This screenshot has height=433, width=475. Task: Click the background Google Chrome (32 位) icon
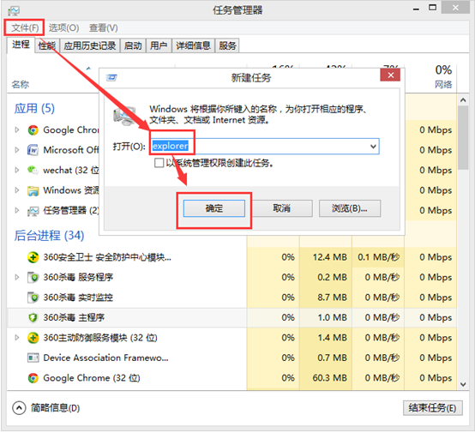point(33,378)
